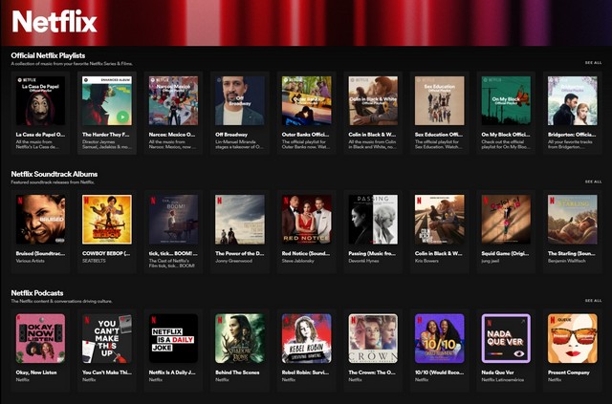Click the 'Okay, Now Listen' podcast title text

click(x=36, y=372)
